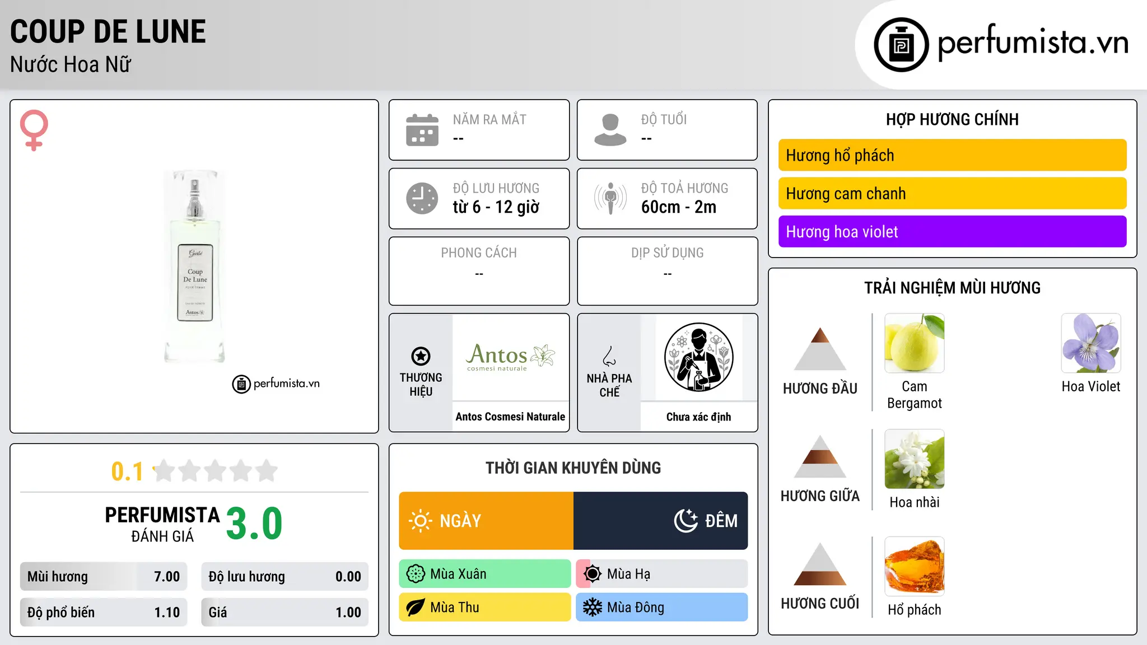Click the snowflake icon for Mùa Đông

coord(593,607)
